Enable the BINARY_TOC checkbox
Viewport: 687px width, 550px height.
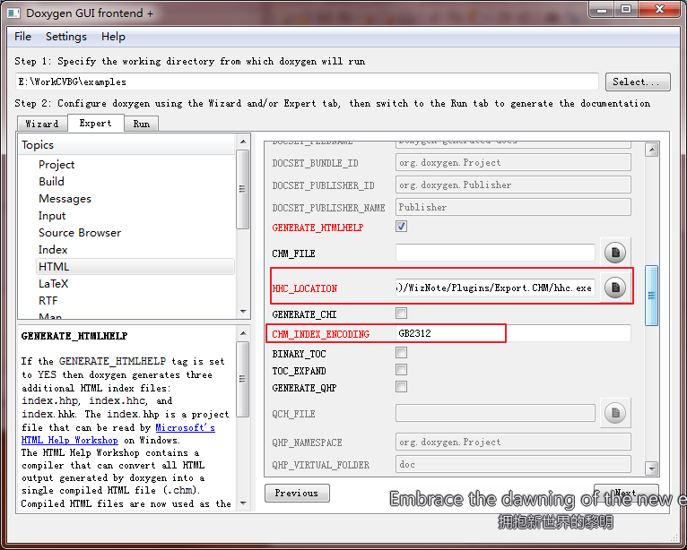[401, 353]
